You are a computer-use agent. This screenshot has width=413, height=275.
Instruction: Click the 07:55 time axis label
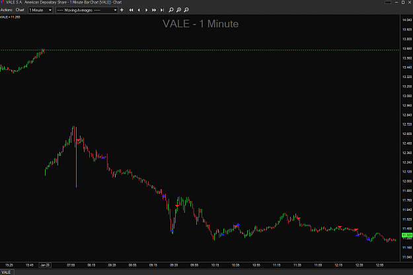(x=71, y=265)
